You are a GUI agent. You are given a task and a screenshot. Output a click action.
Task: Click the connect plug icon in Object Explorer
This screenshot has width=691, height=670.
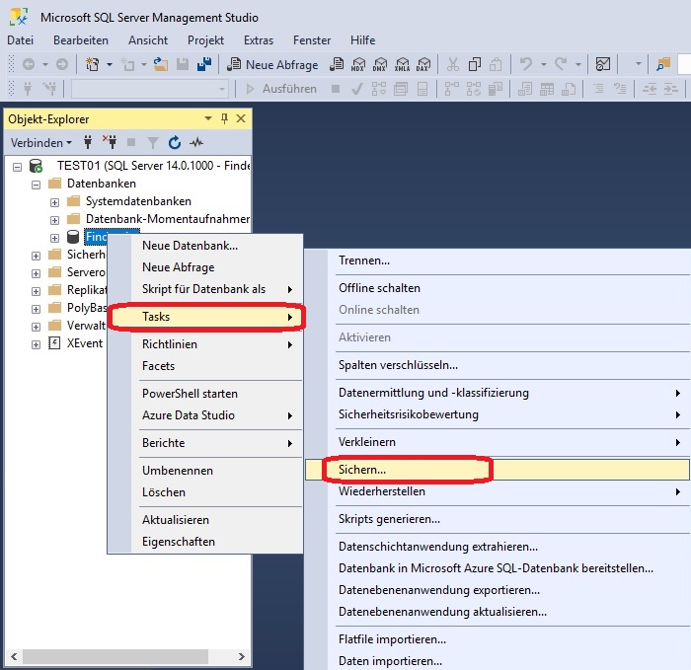(88, 142)
